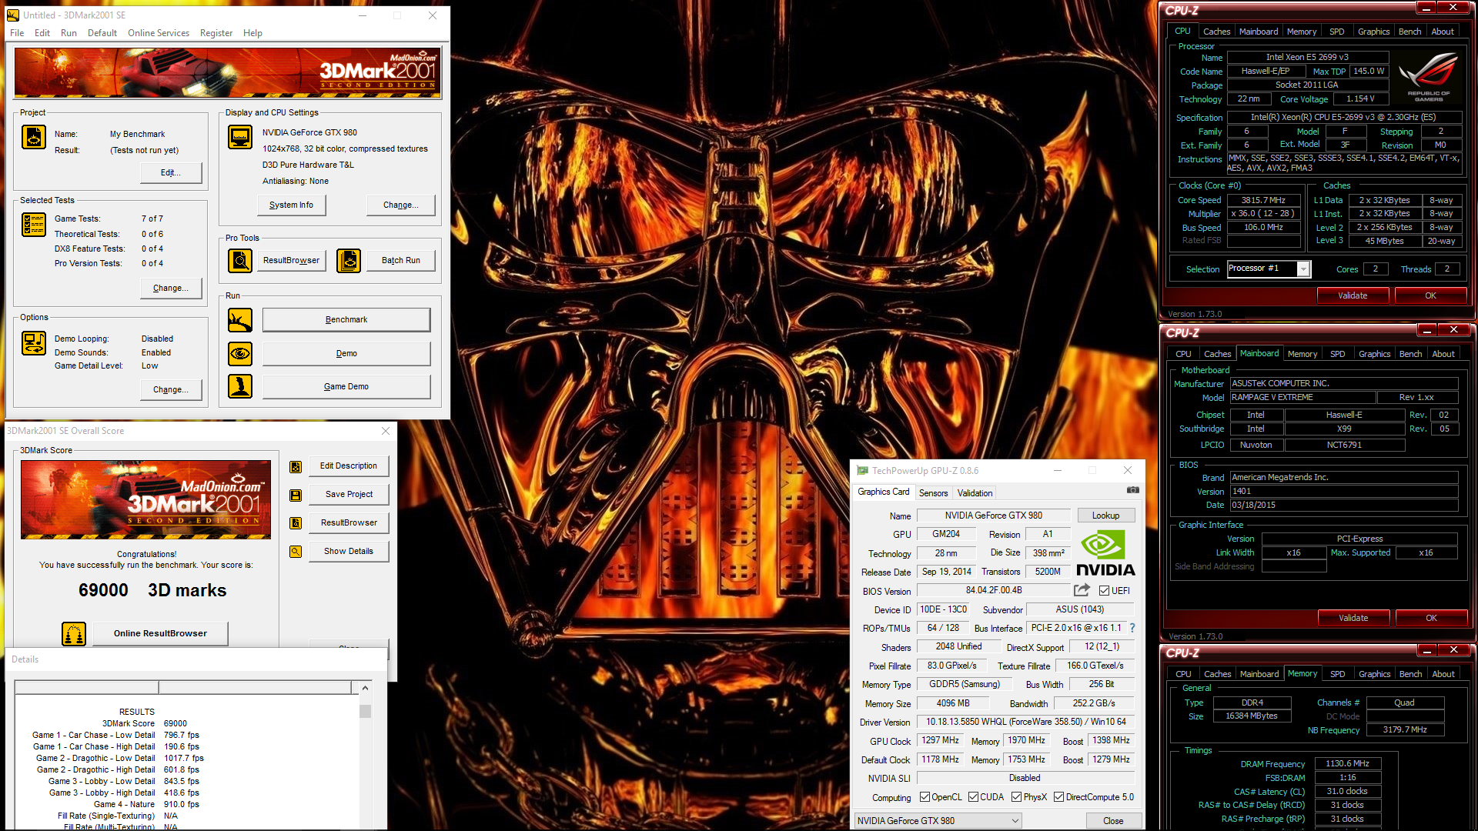Toggle the CUDA checkbox
Image resolution: width=1478 pixels, height=831 pixels.
(x=973, y=797)
